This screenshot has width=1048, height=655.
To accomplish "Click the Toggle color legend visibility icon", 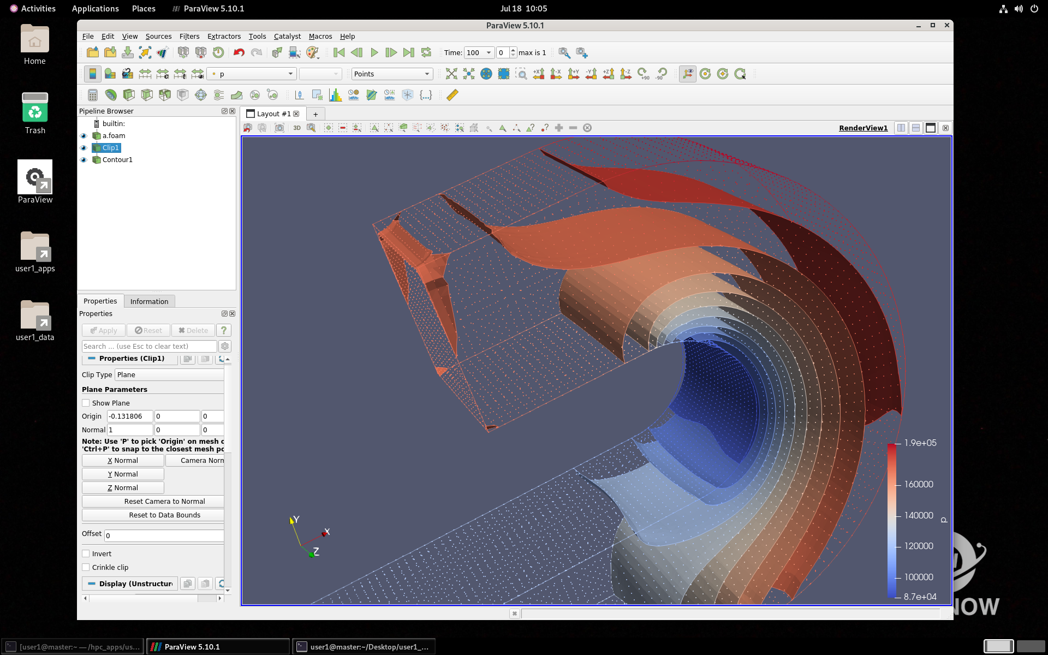I will [92, 74].
